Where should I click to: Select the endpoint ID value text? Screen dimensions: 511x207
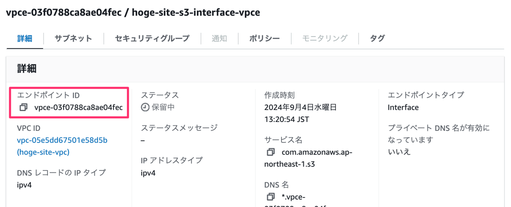[x=78, y=107]
